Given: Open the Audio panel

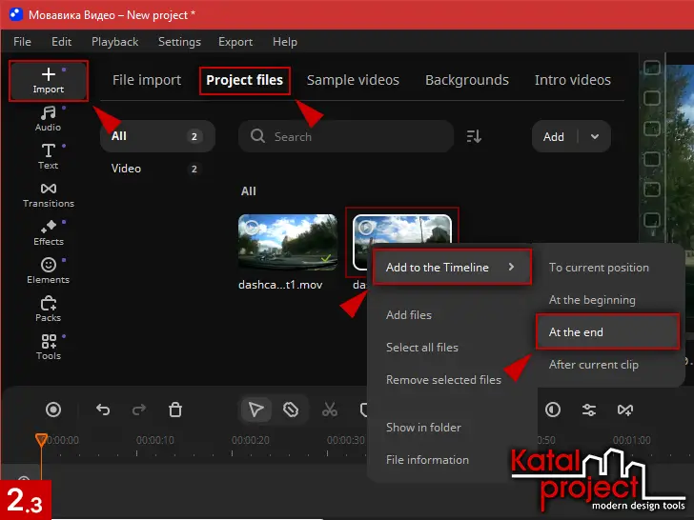Looking at the screenshot, I should point(49,119).
